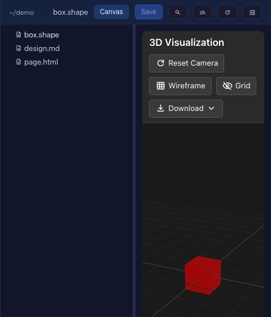Click the ~/demo path label
Viewport: 271px width, 317px height.
(22, 12)
